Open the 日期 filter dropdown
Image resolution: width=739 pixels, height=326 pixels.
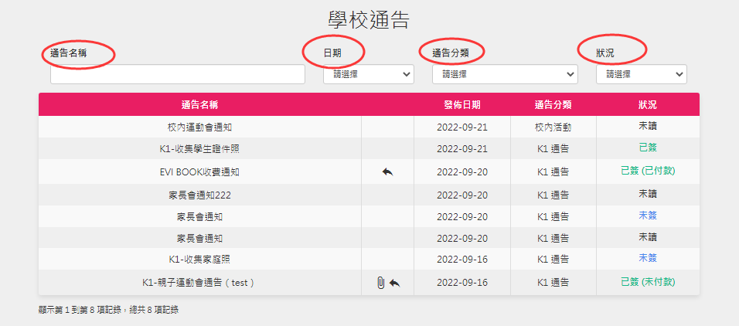(x=368, y=74)
